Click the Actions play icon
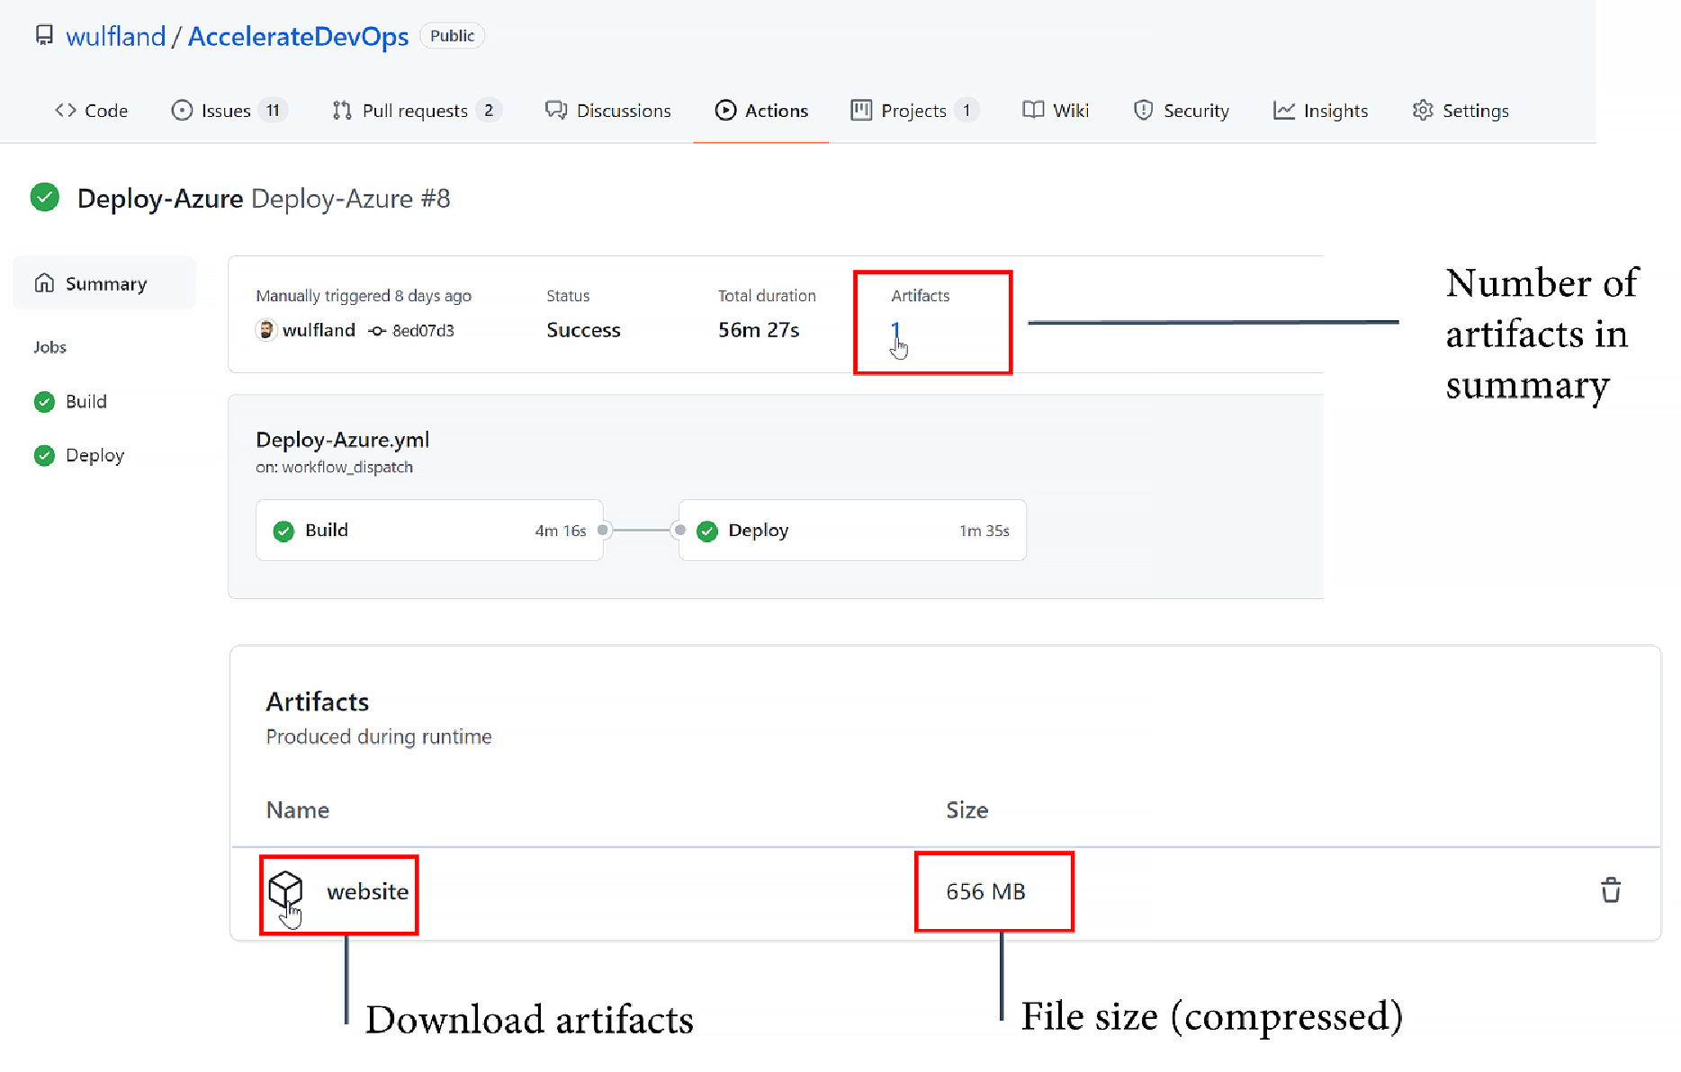 point(725,110)
